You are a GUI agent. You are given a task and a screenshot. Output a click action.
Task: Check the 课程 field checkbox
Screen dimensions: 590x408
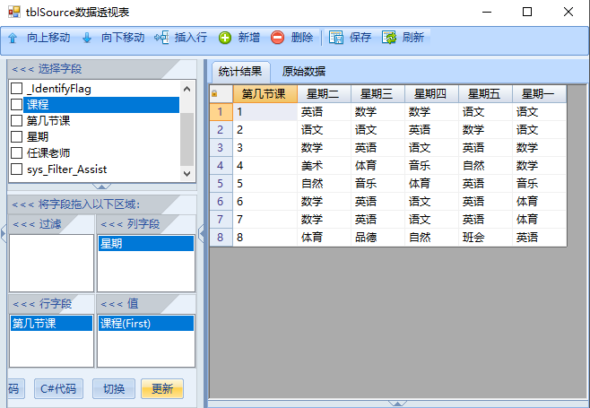pos(16,105)
